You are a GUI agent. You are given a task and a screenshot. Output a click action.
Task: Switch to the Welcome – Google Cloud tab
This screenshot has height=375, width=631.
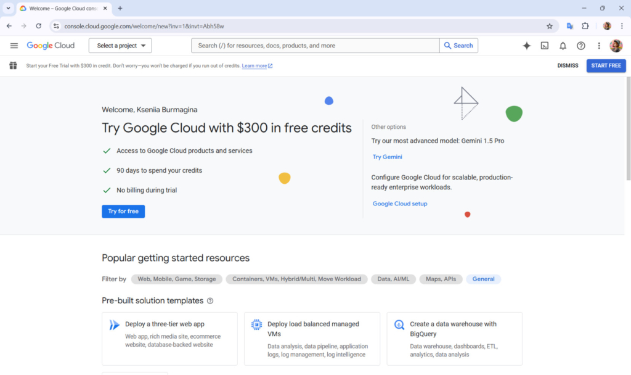(62, 9)
